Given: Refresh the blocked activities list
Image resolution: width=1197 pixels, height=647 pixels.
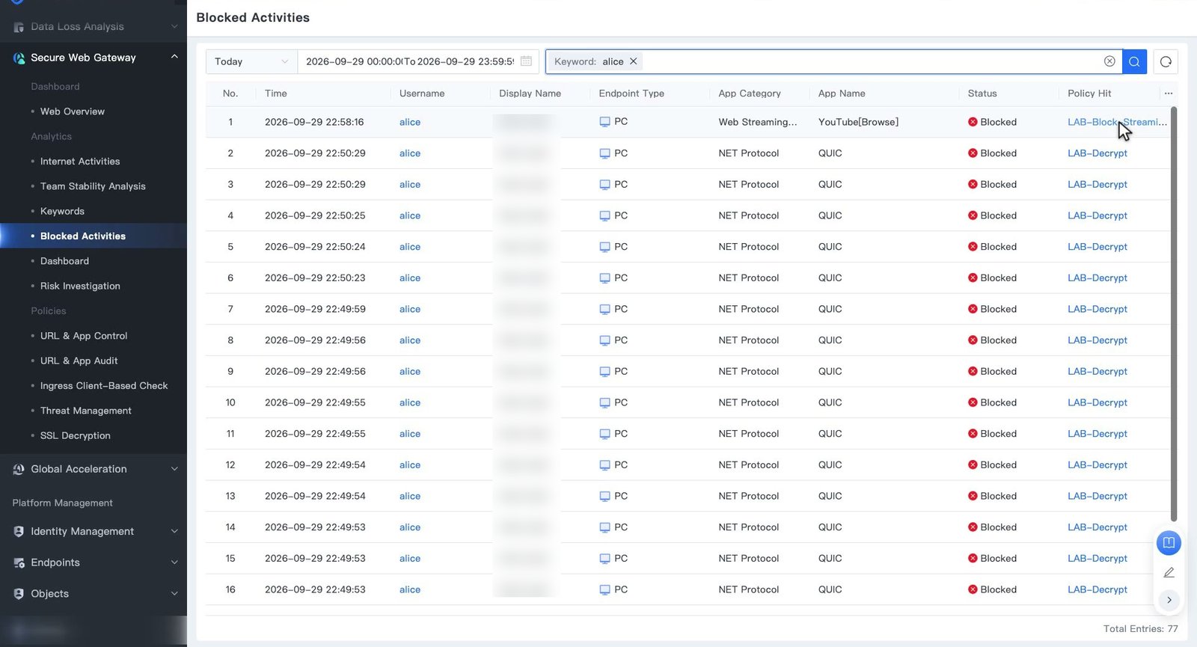Looking at the screenshot, I should pyautogui.click(x=1166, y=61).
